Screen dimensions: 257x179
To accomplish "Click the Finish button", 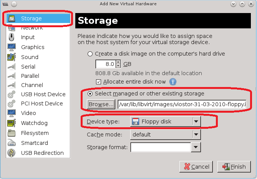I will 234,167.
